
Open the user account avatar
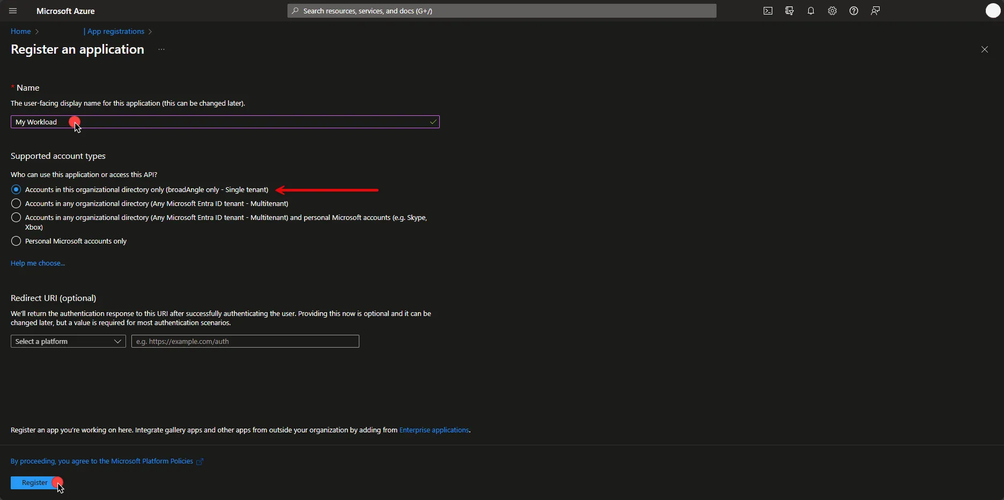click(x=993, y=11)
